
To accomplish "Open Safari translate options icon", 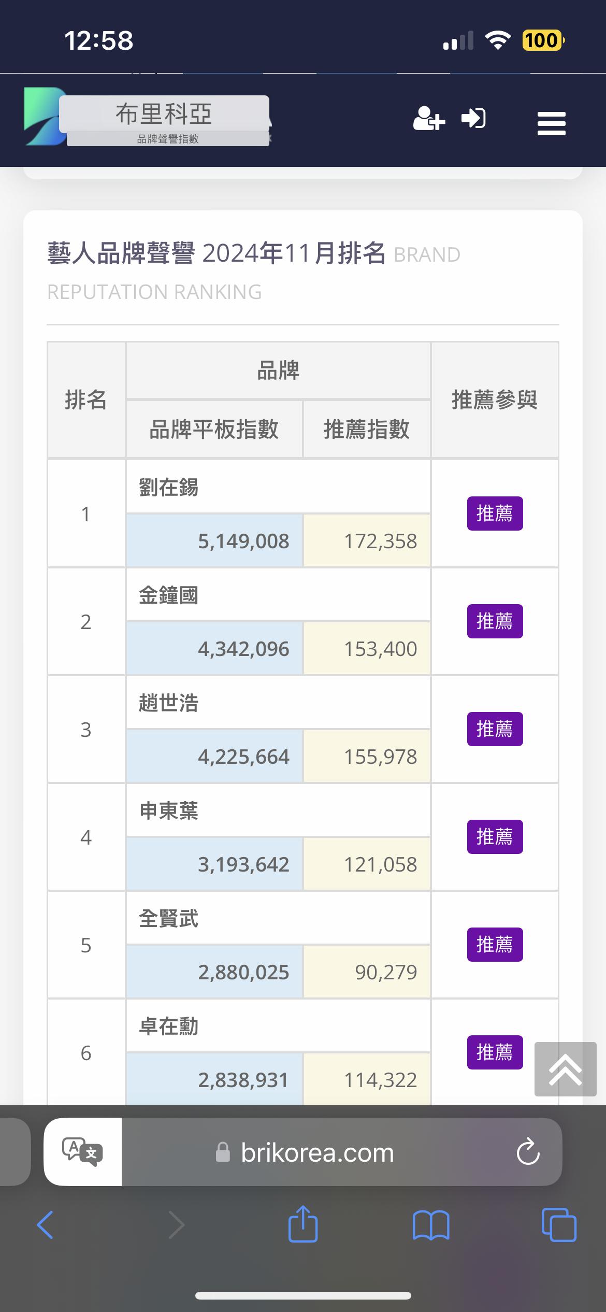I will [83, 1152].
